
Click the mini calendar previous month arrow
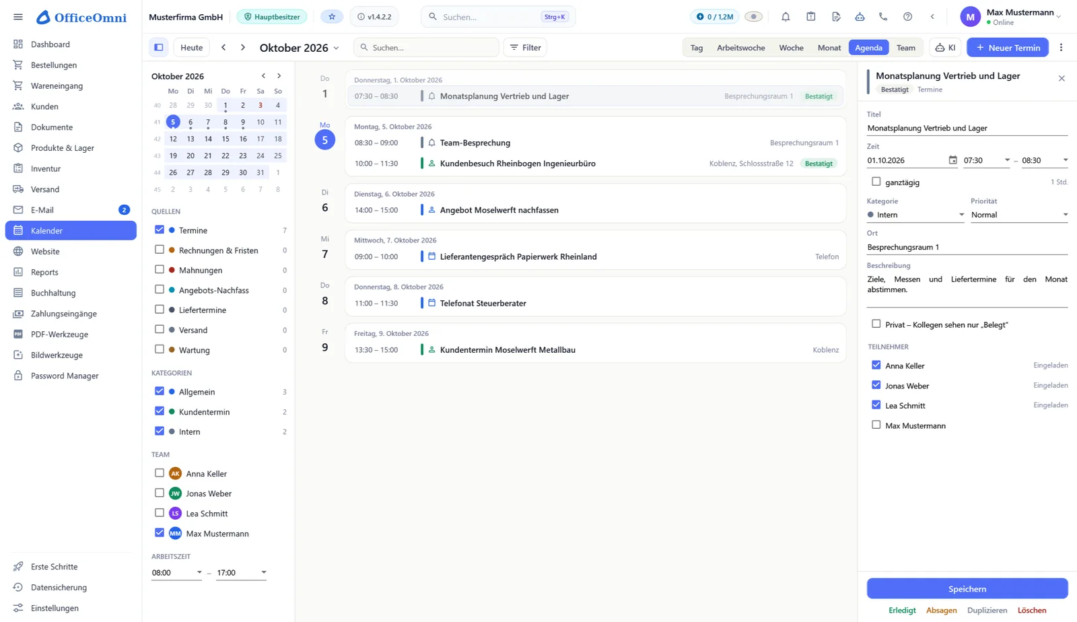point(263,76)
